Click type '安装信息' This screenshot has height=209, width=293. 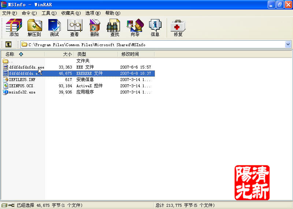[x=85, y=80]
